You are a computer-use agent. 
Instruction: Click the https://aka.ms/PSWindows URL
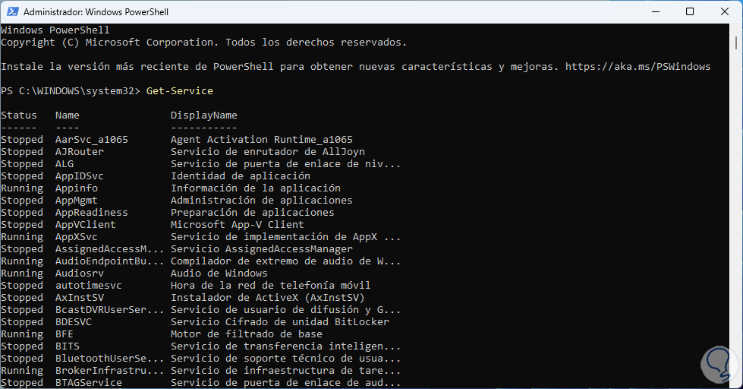(638, 66)
